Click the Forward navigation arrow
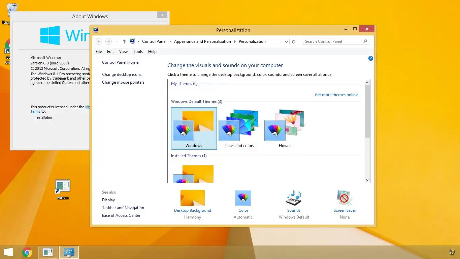Image resolution: width=460 pixels, height=259 pixels. (108, 41)
